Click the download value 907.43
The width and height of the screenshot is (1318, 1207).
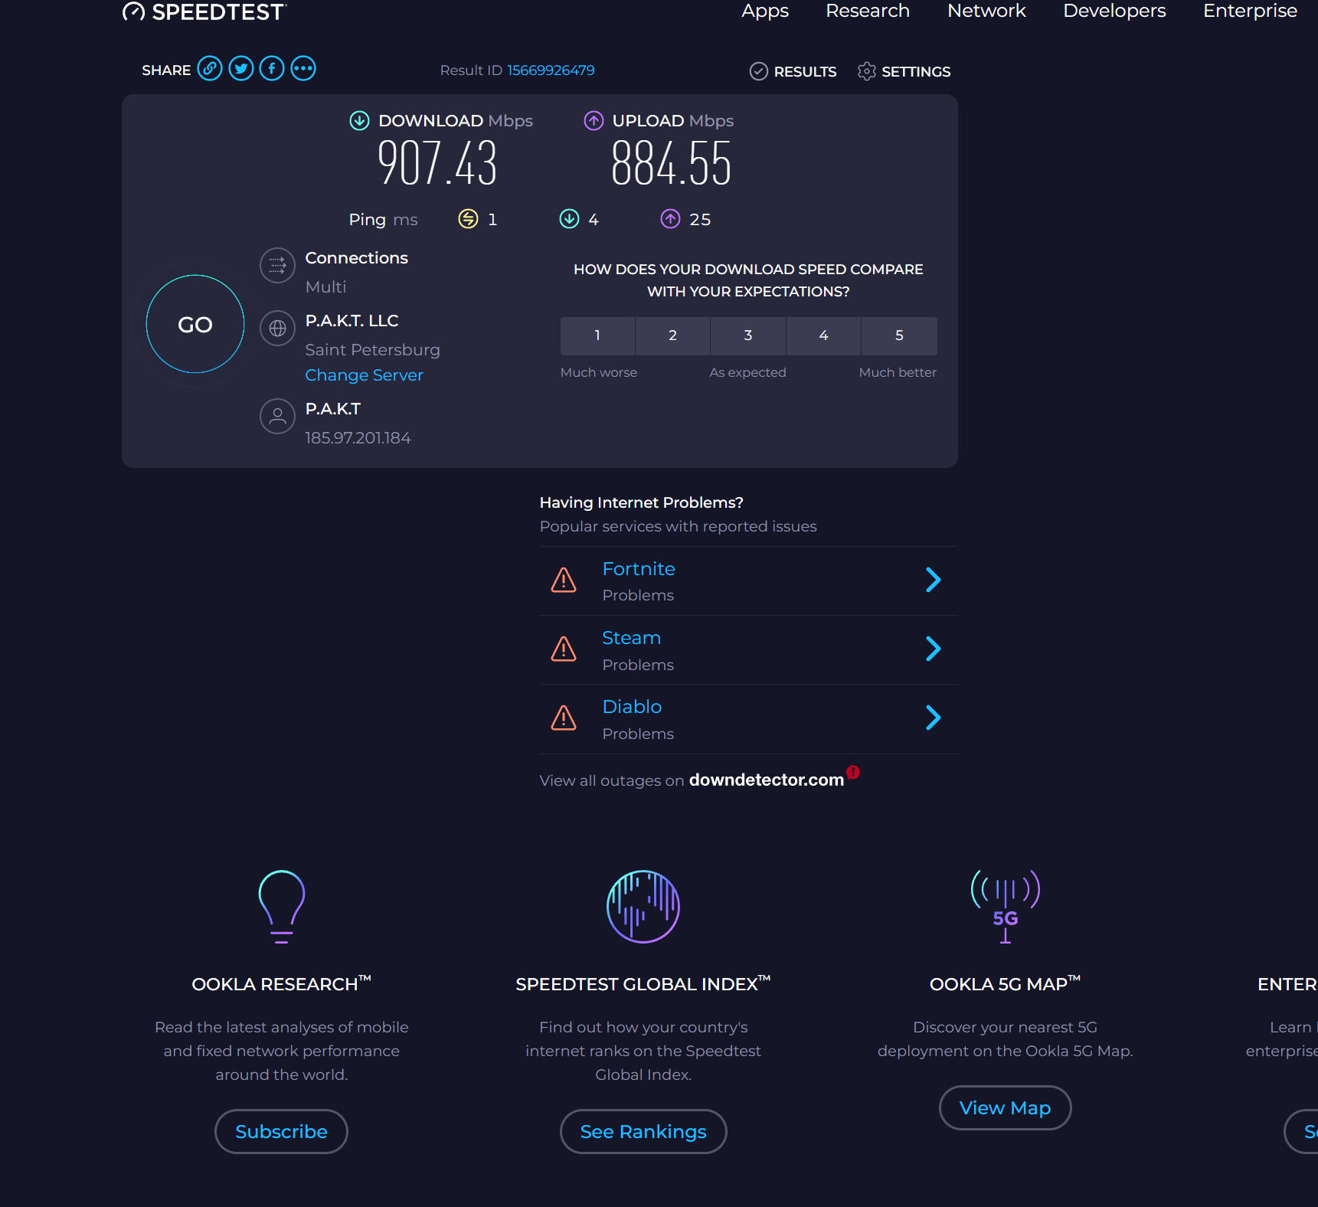click(437, 164)
